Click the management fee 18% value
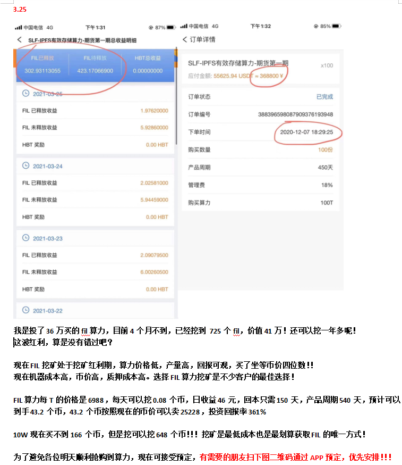The width and height of the screenshot is (402, 465). pos(327,185)
